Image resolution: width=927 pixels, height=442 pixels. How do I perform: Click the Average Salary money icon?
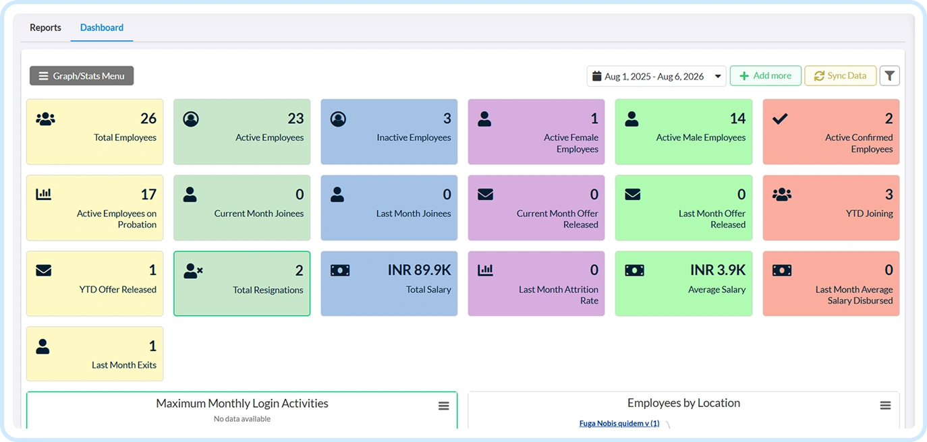tap(634, 270)
